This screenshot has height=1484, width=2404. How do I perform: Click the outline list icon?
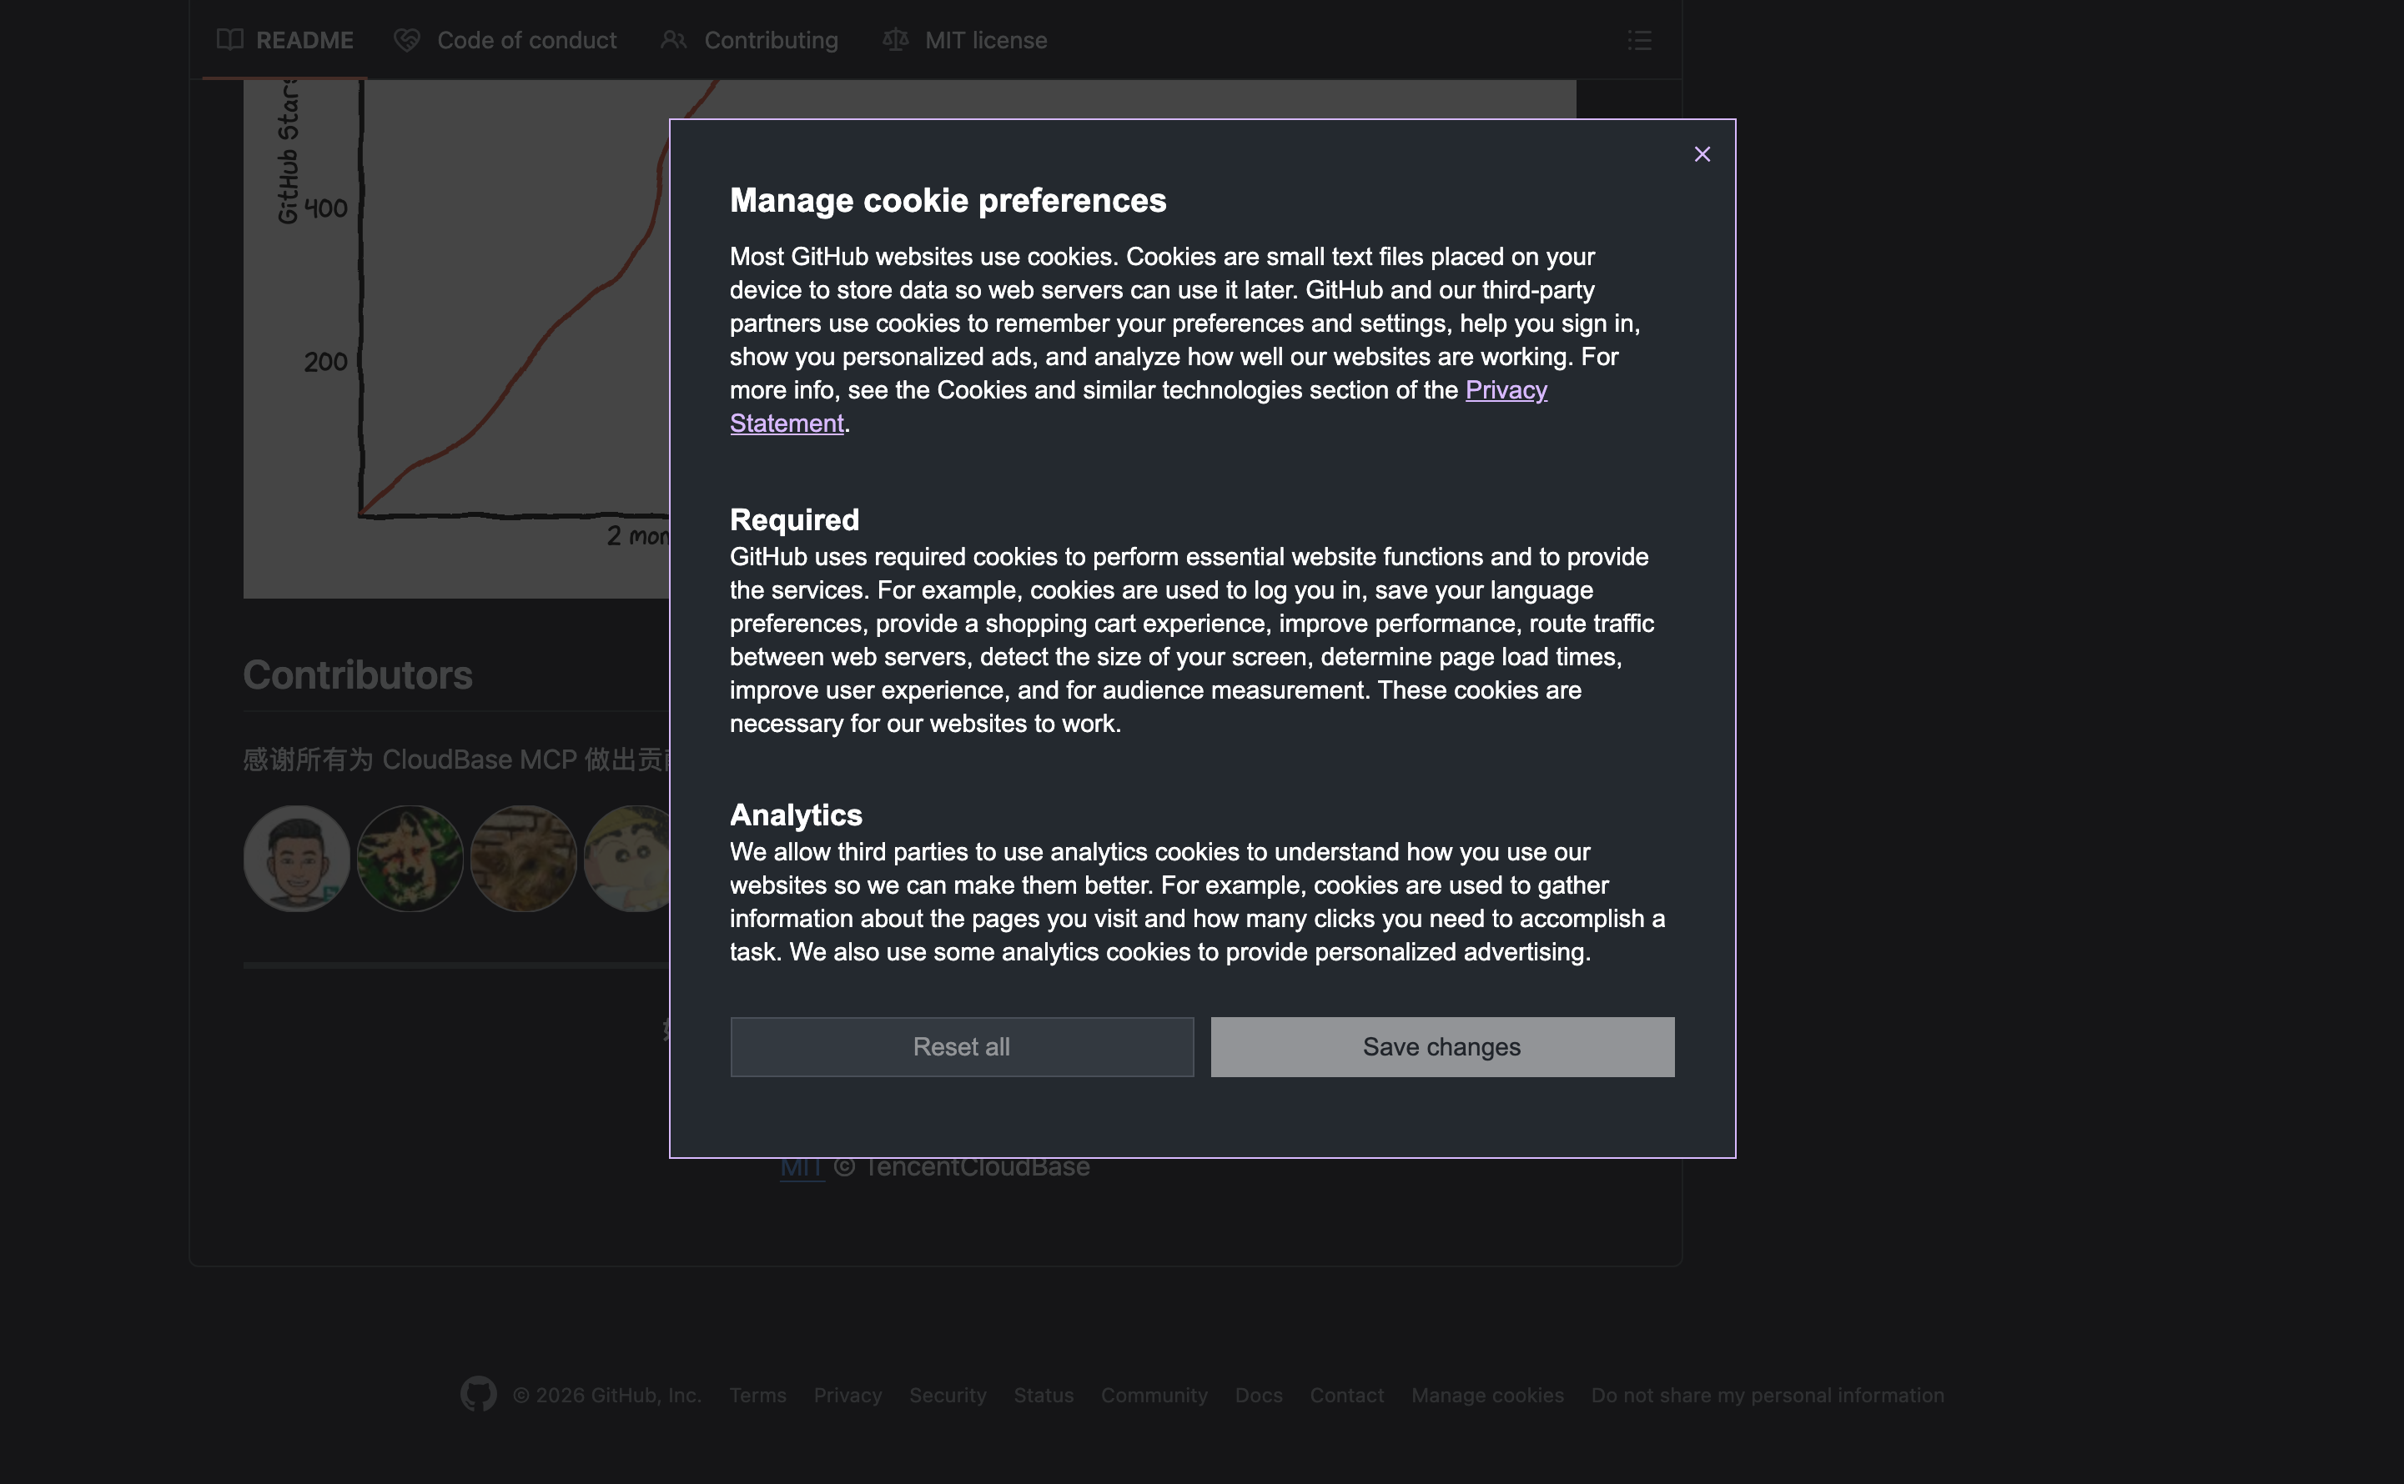click(1639, 40)
